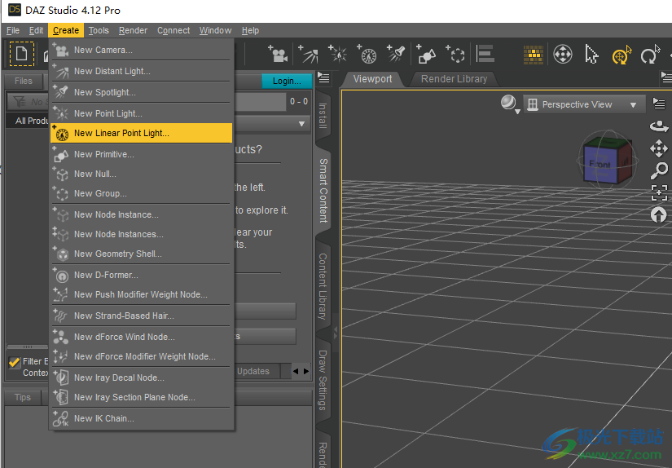The image size is (672, 468).
Task: Open the Tools menu
Action: [99, 30]
